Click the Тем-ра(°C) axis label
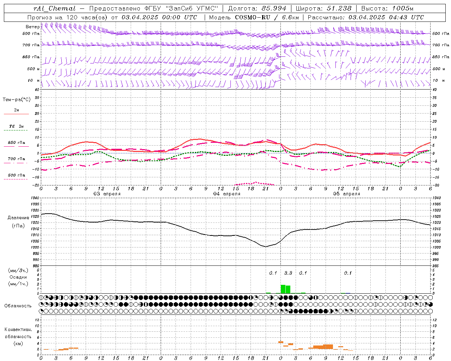 click(x=17, y=100)
